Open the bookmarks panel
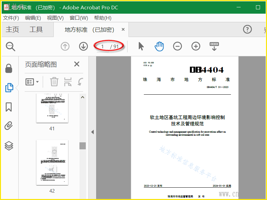The height and width of the screenshot is (200, 267). [9, 107]
